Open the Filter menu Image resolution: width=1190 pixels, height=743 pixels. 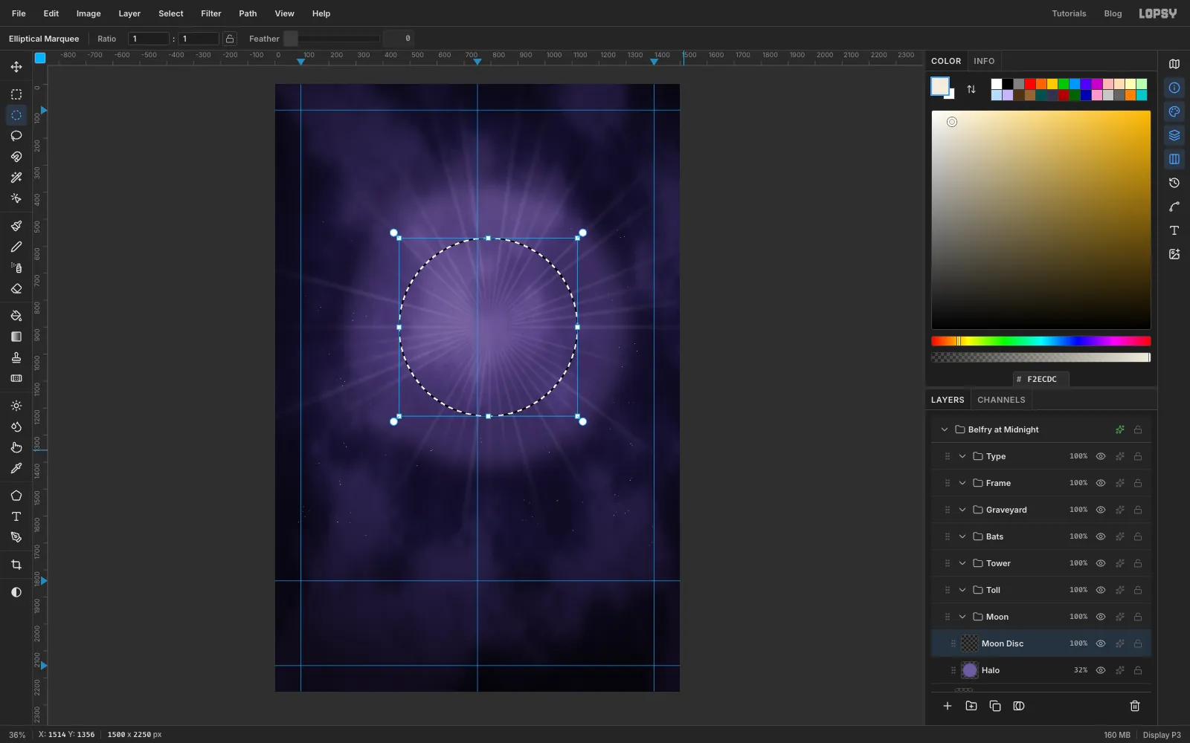point(211,13)
